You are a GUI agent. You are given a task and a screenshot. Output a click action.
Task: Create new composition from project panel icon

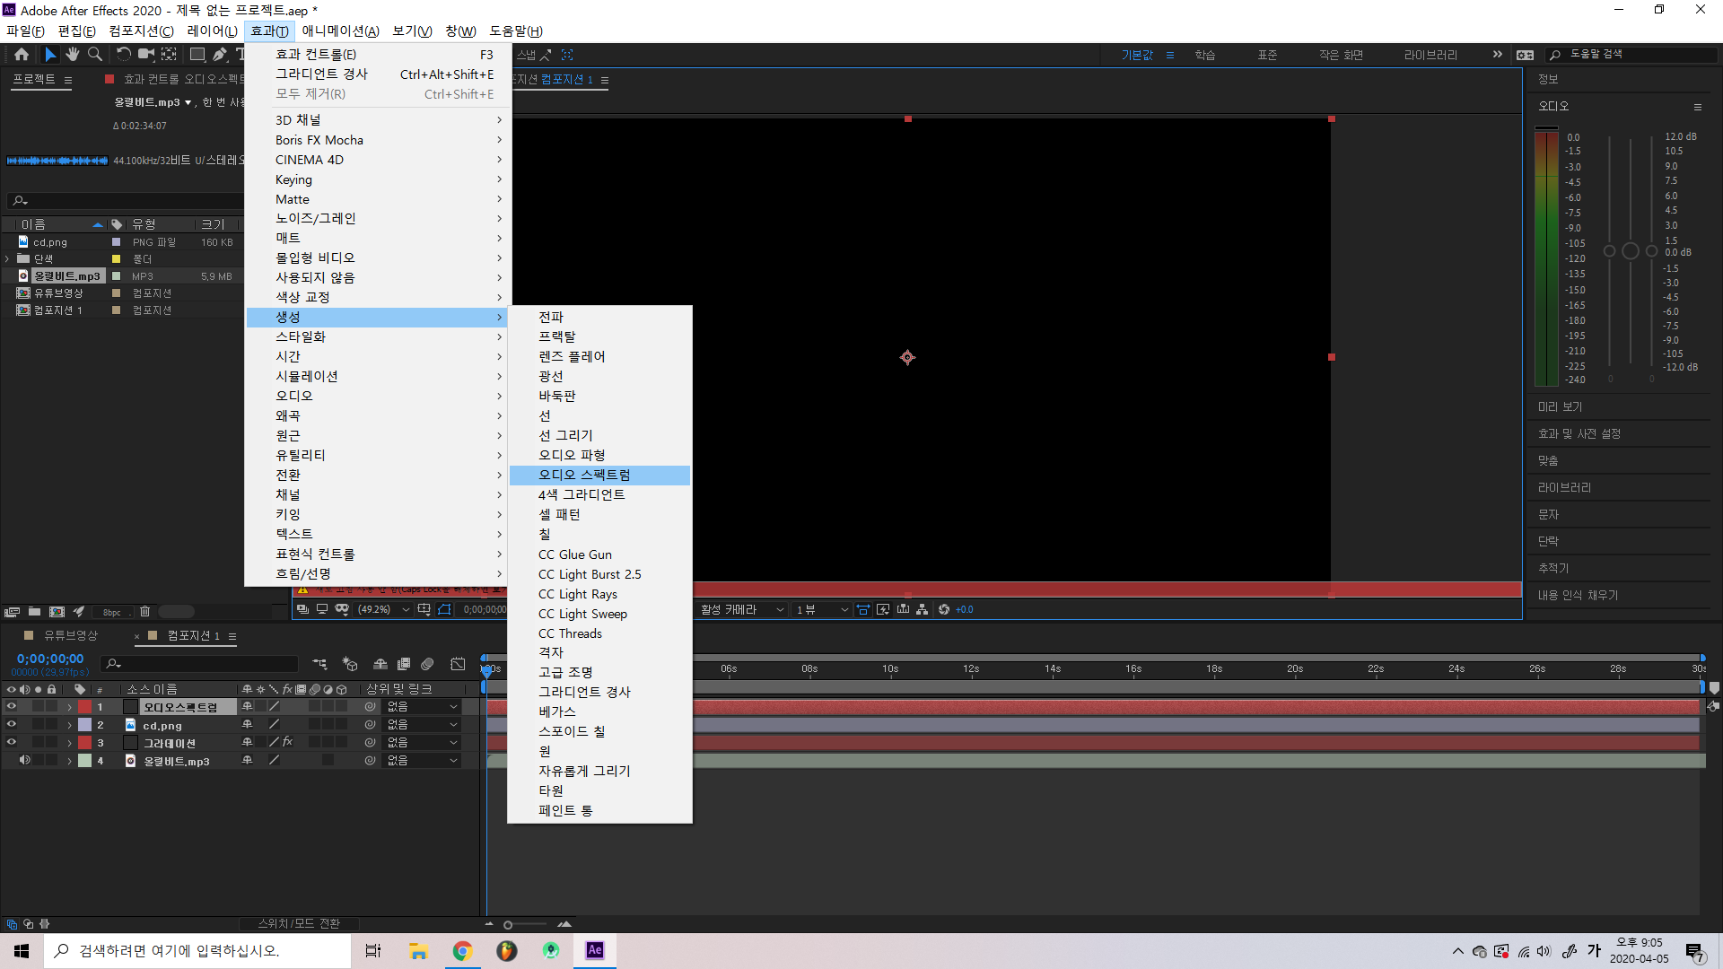click(57, 612)
